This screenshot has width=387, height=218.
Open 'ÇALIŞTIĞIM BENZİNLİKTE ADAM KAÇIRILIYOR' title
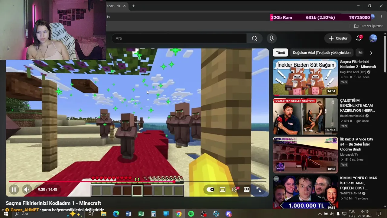(357, 106)
